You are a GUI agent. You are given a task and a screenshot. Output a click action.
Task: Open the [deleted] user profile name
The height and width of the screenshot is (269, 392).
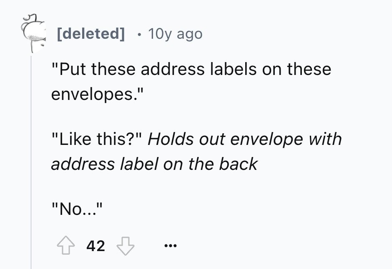coord(91,33)
